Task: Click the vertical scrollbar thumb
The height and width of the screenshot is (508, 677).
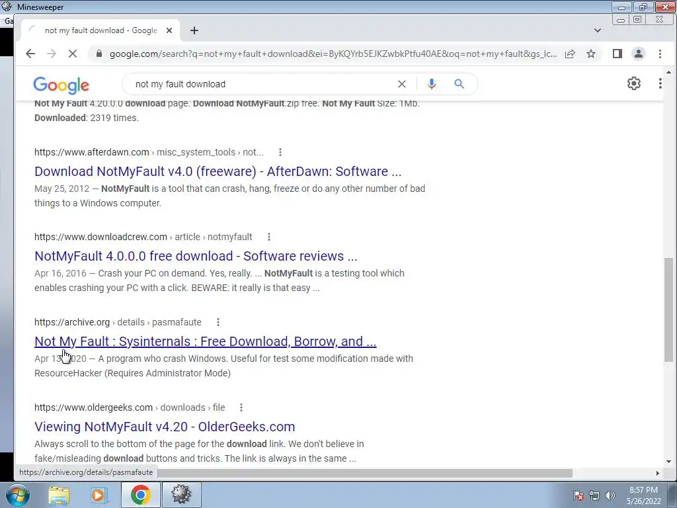Action: 669,310
